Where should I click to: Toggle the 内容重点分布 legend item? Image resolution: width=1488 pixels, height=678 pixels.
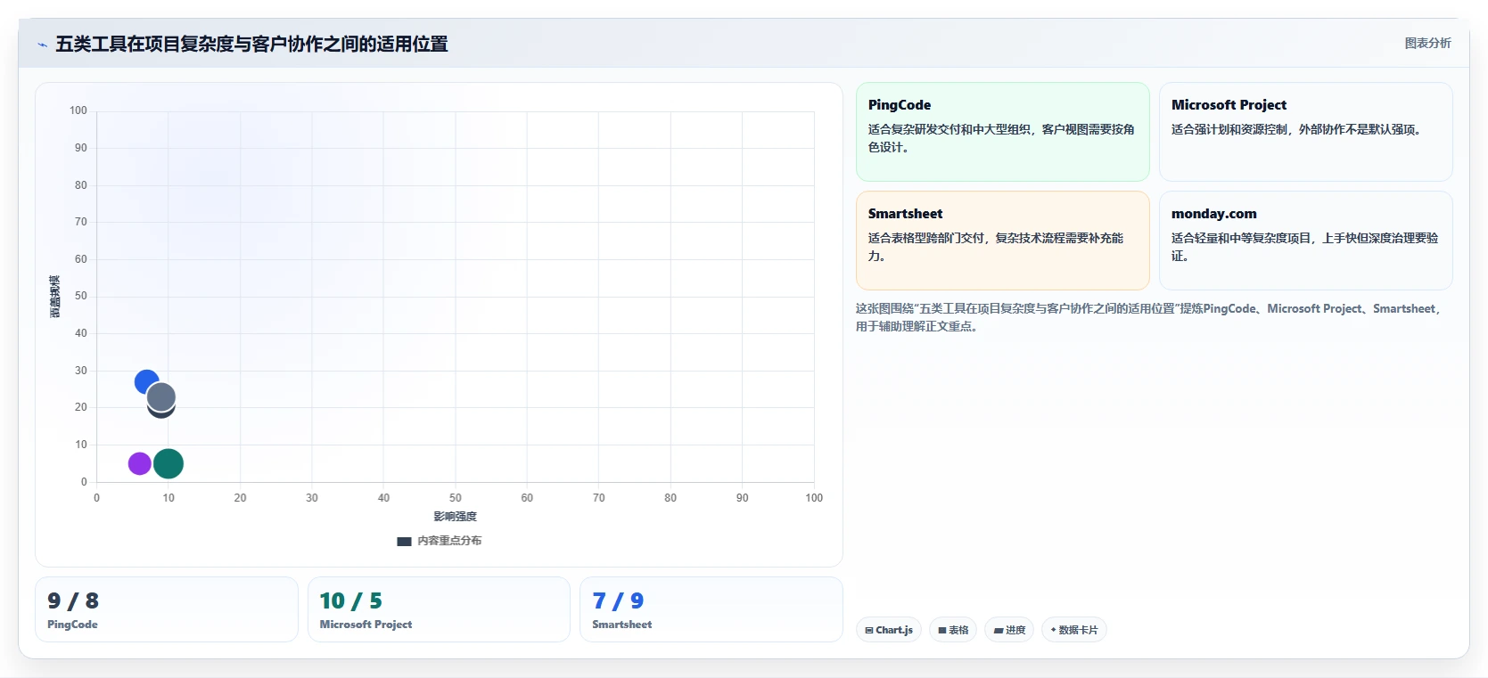click(x=440, y=541)
